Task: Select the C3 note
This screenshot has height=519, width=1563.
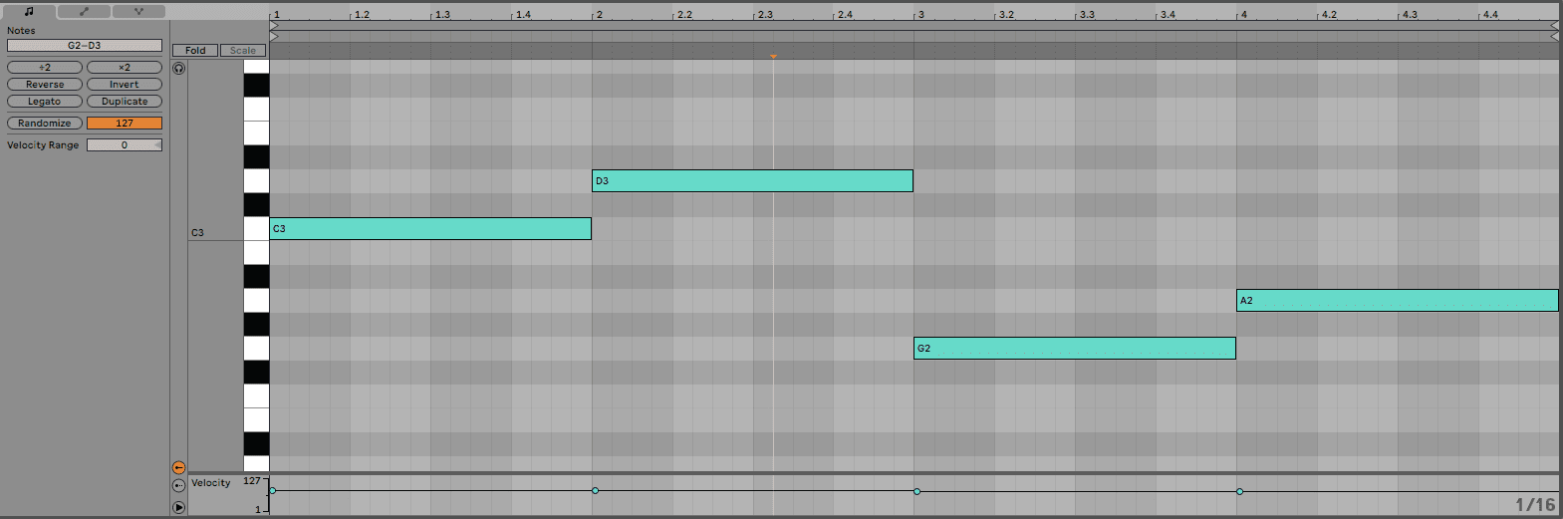Action: point(430,229)
